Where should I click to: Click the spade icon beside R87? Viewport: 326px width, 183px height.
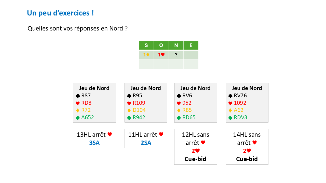(x=78, y=96)
